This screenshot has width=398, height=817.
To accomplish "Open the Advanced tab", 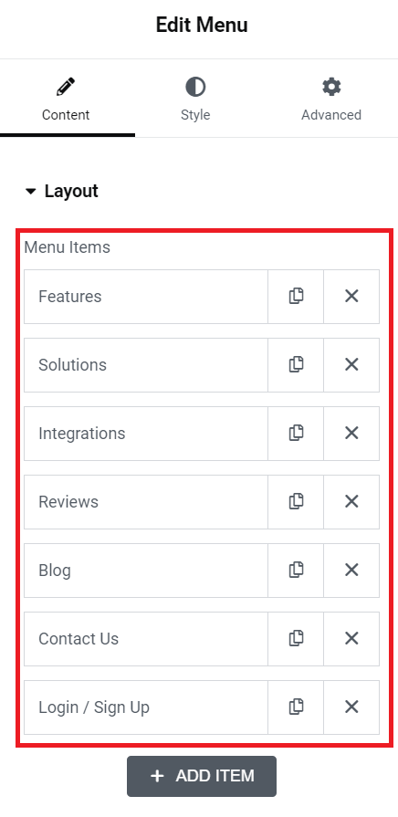I will 331,100.
